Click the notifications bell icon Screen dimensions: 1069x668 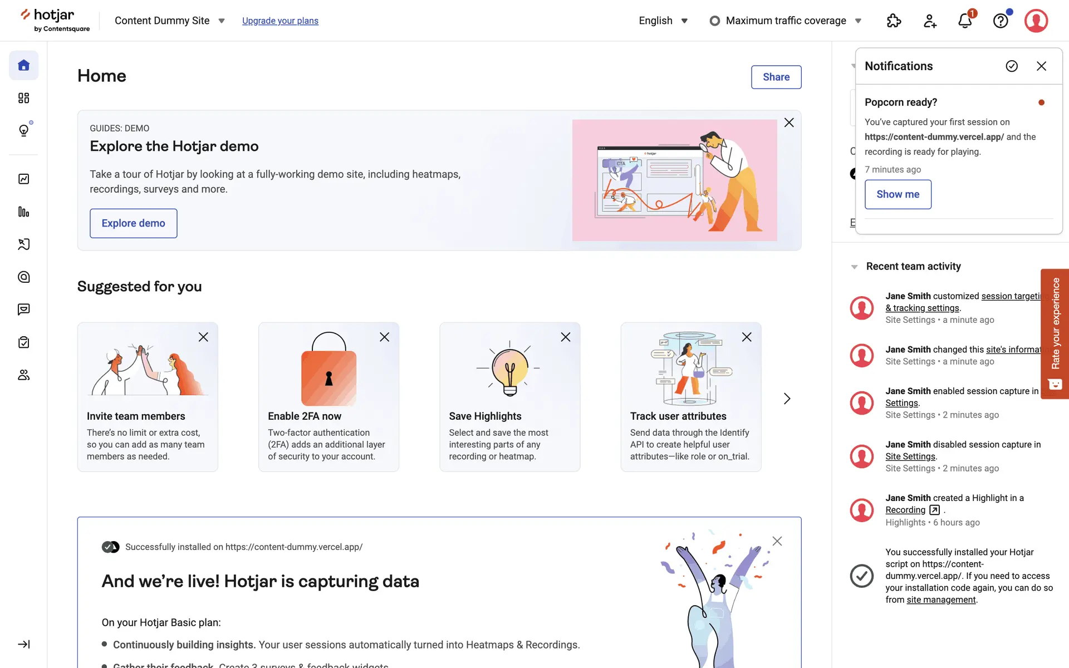[965, 21]
